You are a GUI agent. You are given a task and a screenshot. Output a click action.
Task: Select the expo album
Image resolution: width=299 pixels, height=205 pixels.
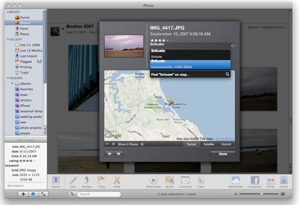point(23,95)
